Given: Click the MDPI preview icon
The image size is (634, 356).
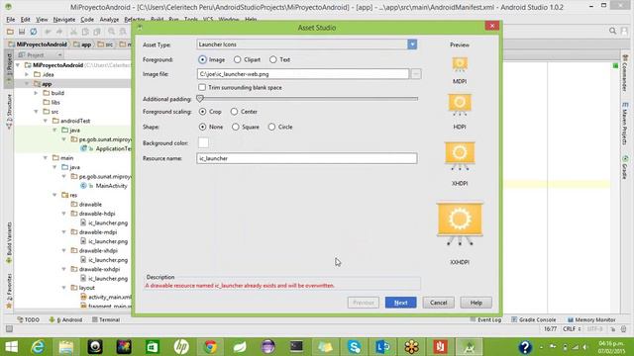Looking at the screenshot, I should point(460,64).
